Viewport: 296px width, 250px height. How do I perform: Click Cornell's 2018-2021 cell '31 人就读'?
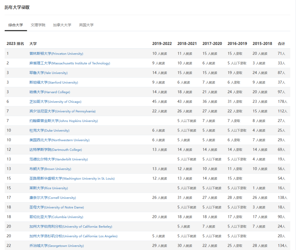click(x=185, y=198)
